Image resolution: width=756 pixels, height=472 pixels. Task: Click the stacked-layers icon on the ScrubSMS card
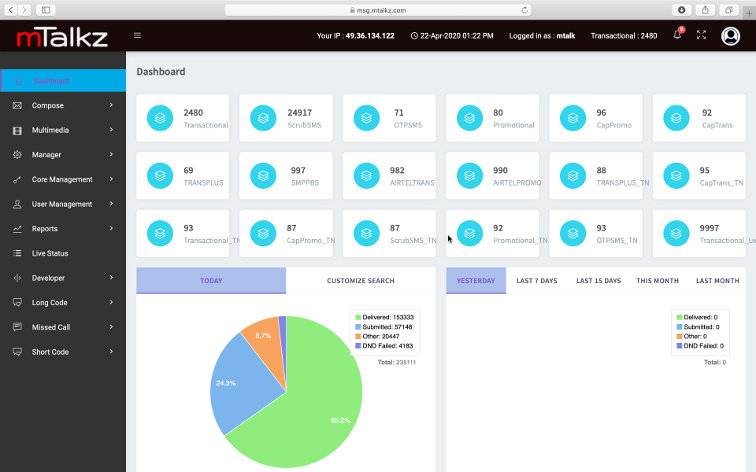coord(262,117)
